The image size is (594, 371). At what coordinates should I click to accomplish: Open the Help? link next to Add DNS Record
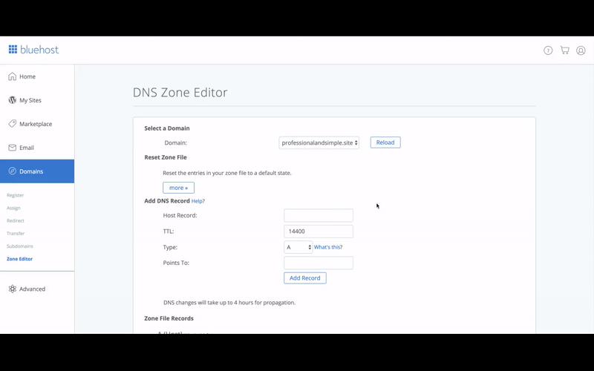point(198,201)
